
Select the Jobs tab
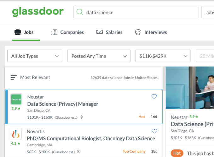point(24,32)
